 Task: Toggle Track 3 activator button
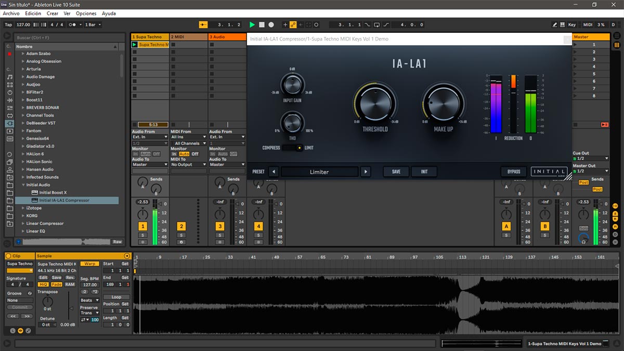(x=220, y=226)
